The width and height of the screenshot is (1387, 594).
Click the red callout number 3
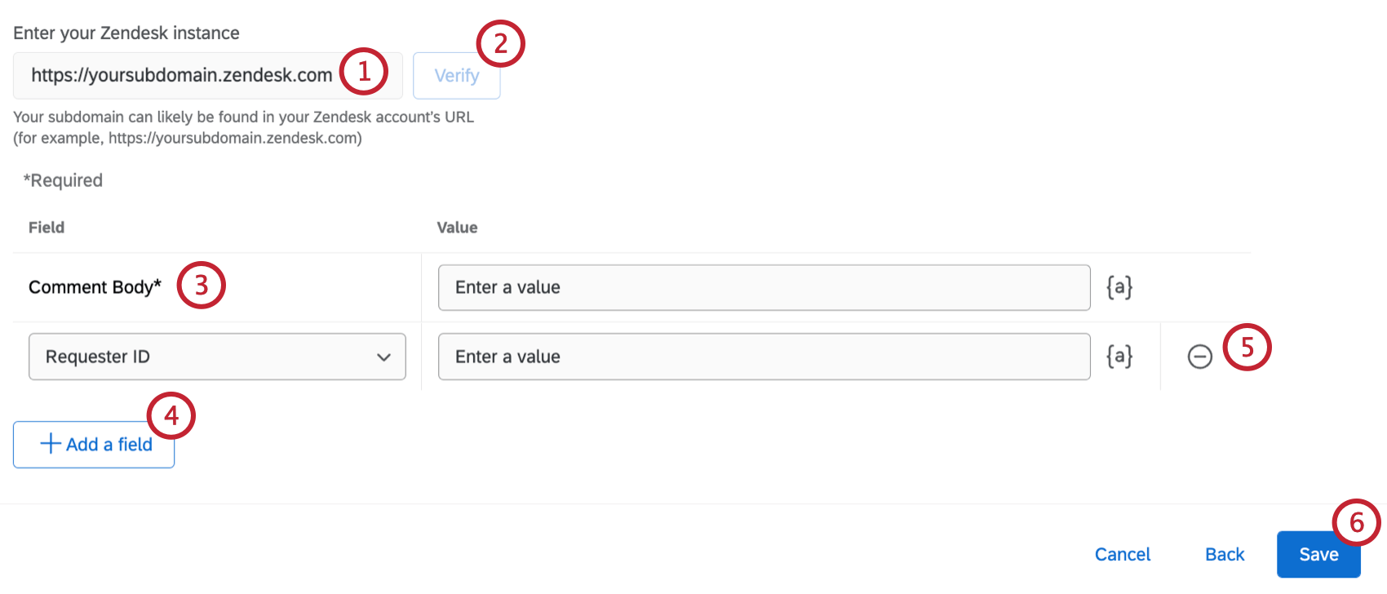201,285
